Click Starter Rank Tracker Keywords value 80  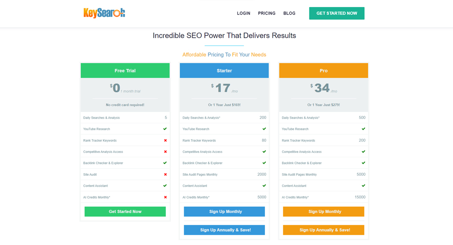264,141
